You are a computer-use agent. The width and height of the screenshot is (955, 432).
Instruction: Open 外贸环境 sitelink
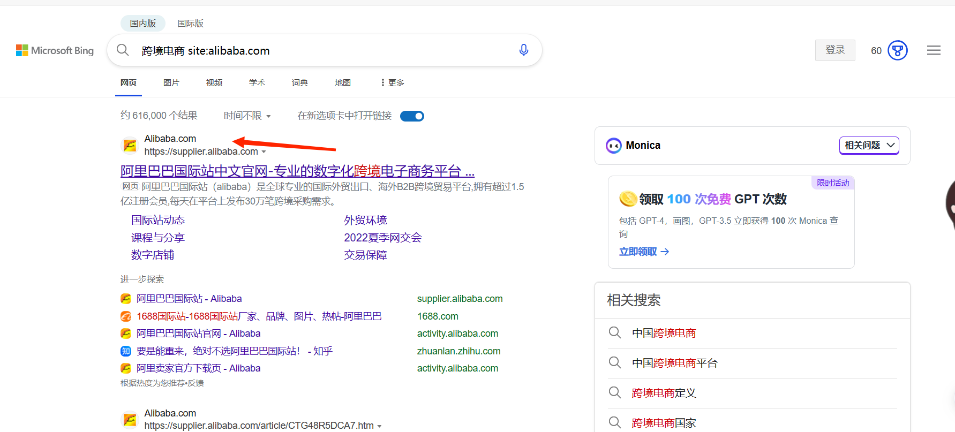365,220
